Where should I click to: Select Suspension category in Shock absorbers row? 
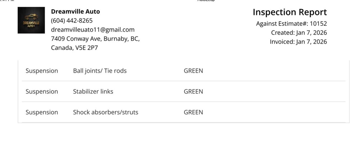click(42, 112)
